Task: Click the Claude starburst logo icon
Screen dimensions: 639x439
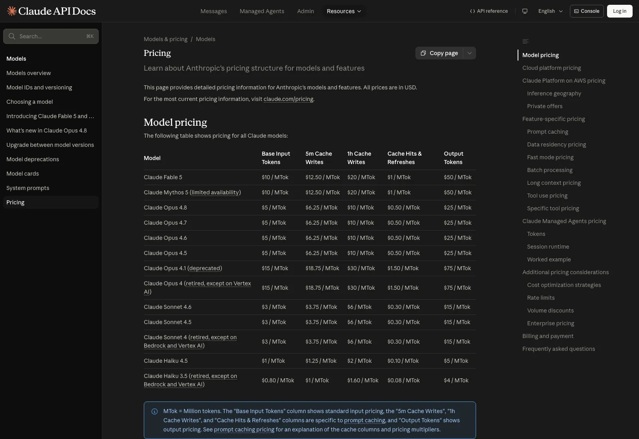Action: [x=12, y=11]
